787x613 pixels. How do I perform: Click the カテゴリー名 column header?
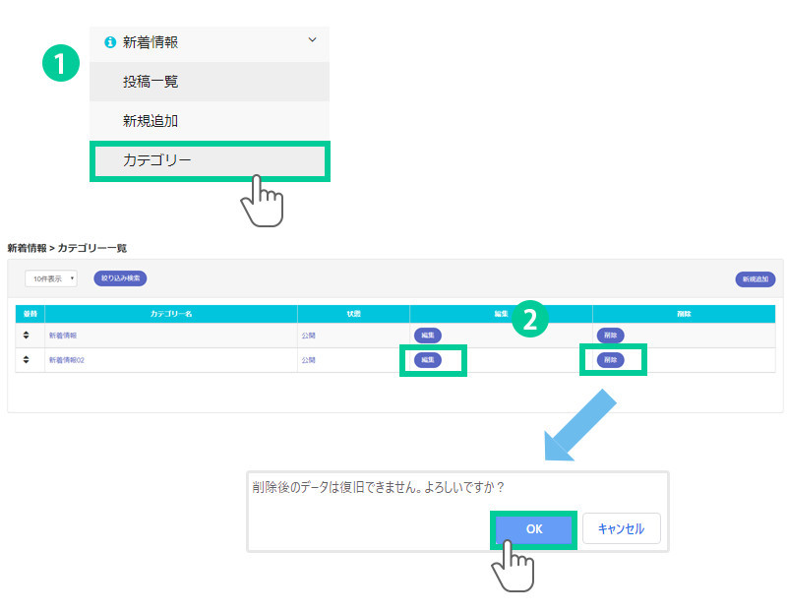tap(171, 314)
